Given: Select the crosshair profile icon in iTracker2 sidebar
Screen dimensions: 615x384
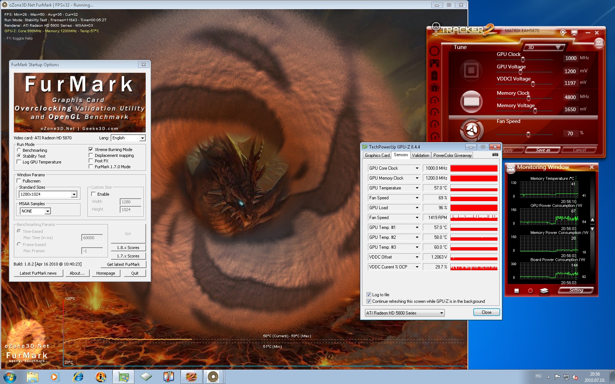Looking at the screenshot, I should point(435,51).
